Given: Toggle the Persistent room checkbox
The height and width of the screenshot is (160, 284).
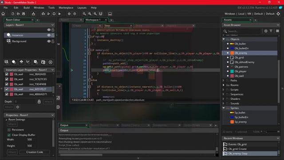Looking at the screenshot, I should pyautogui.click(x=9, y=130).
